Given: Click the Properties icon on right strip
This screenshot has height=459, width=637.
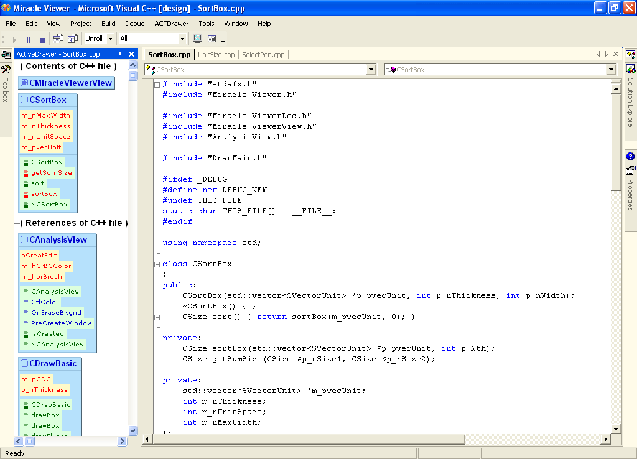Looking at the screenshot, I should [630, 170].
